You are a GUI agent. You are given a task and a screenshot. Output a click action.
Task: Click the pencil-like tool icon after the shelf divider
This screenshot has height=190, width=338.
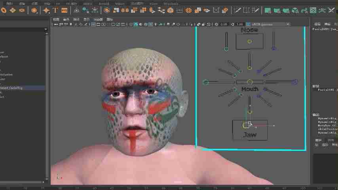[237, 10]
